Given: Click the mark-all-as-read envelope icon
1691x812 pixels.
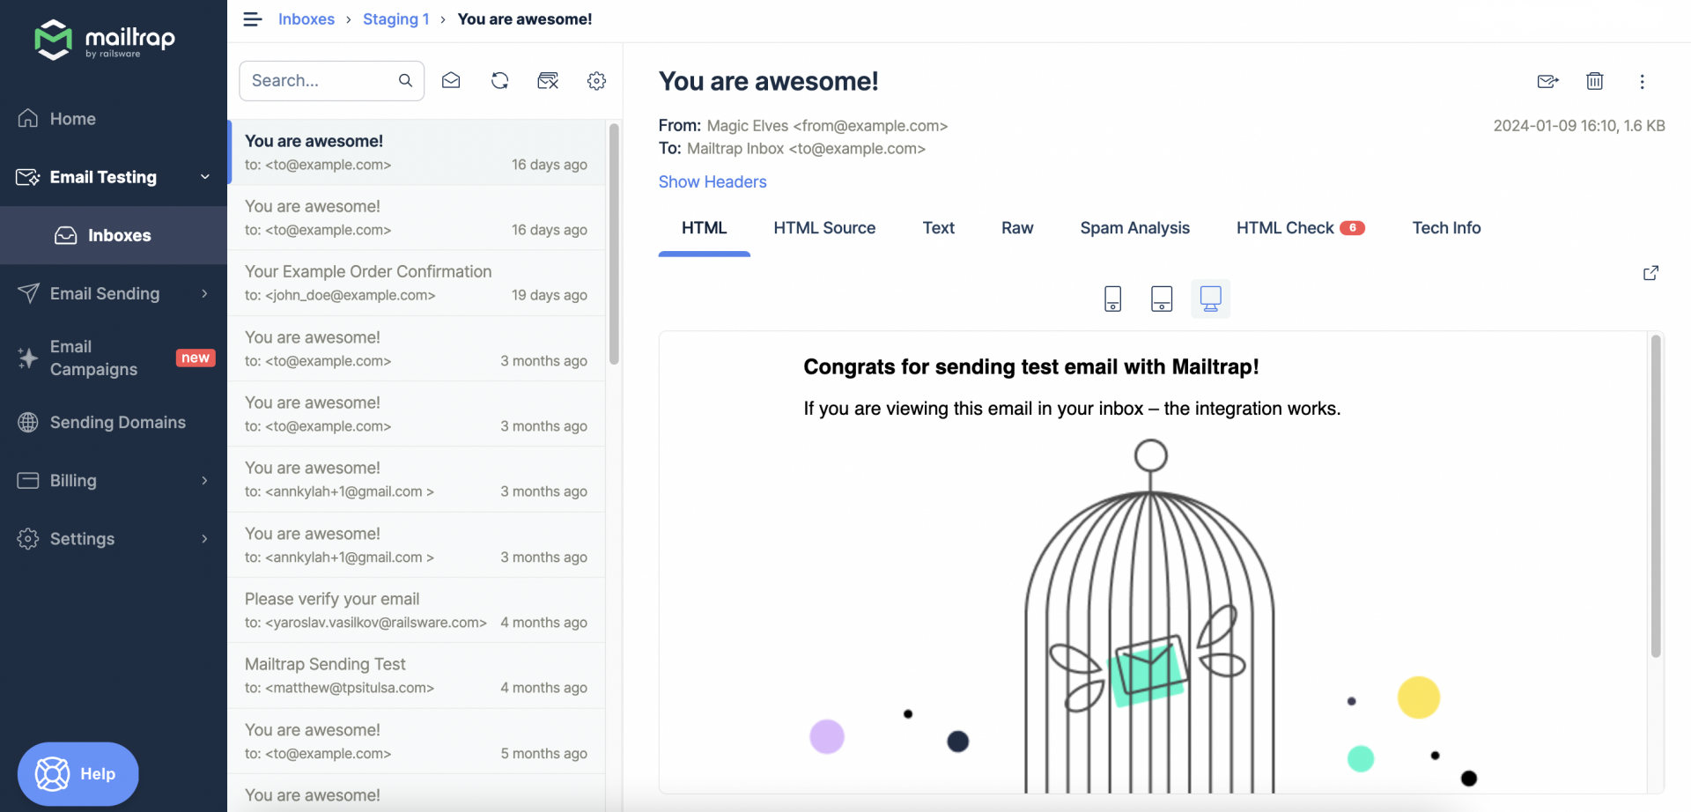Looking at the screenshot, I should 451,81.
